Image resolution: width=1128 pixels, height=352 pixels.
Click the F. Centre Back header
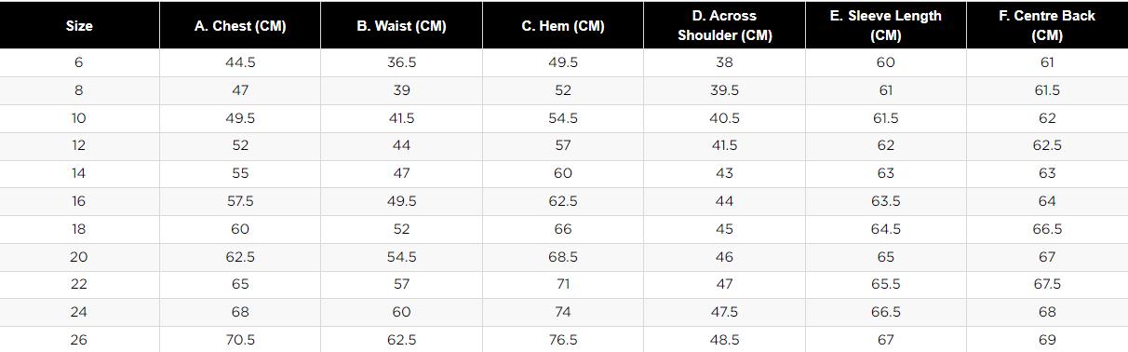(1047, 25)
